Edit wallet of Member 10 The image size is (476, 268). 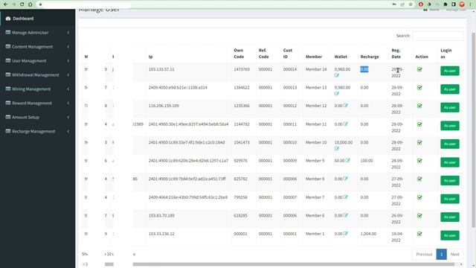pos(337,149)
